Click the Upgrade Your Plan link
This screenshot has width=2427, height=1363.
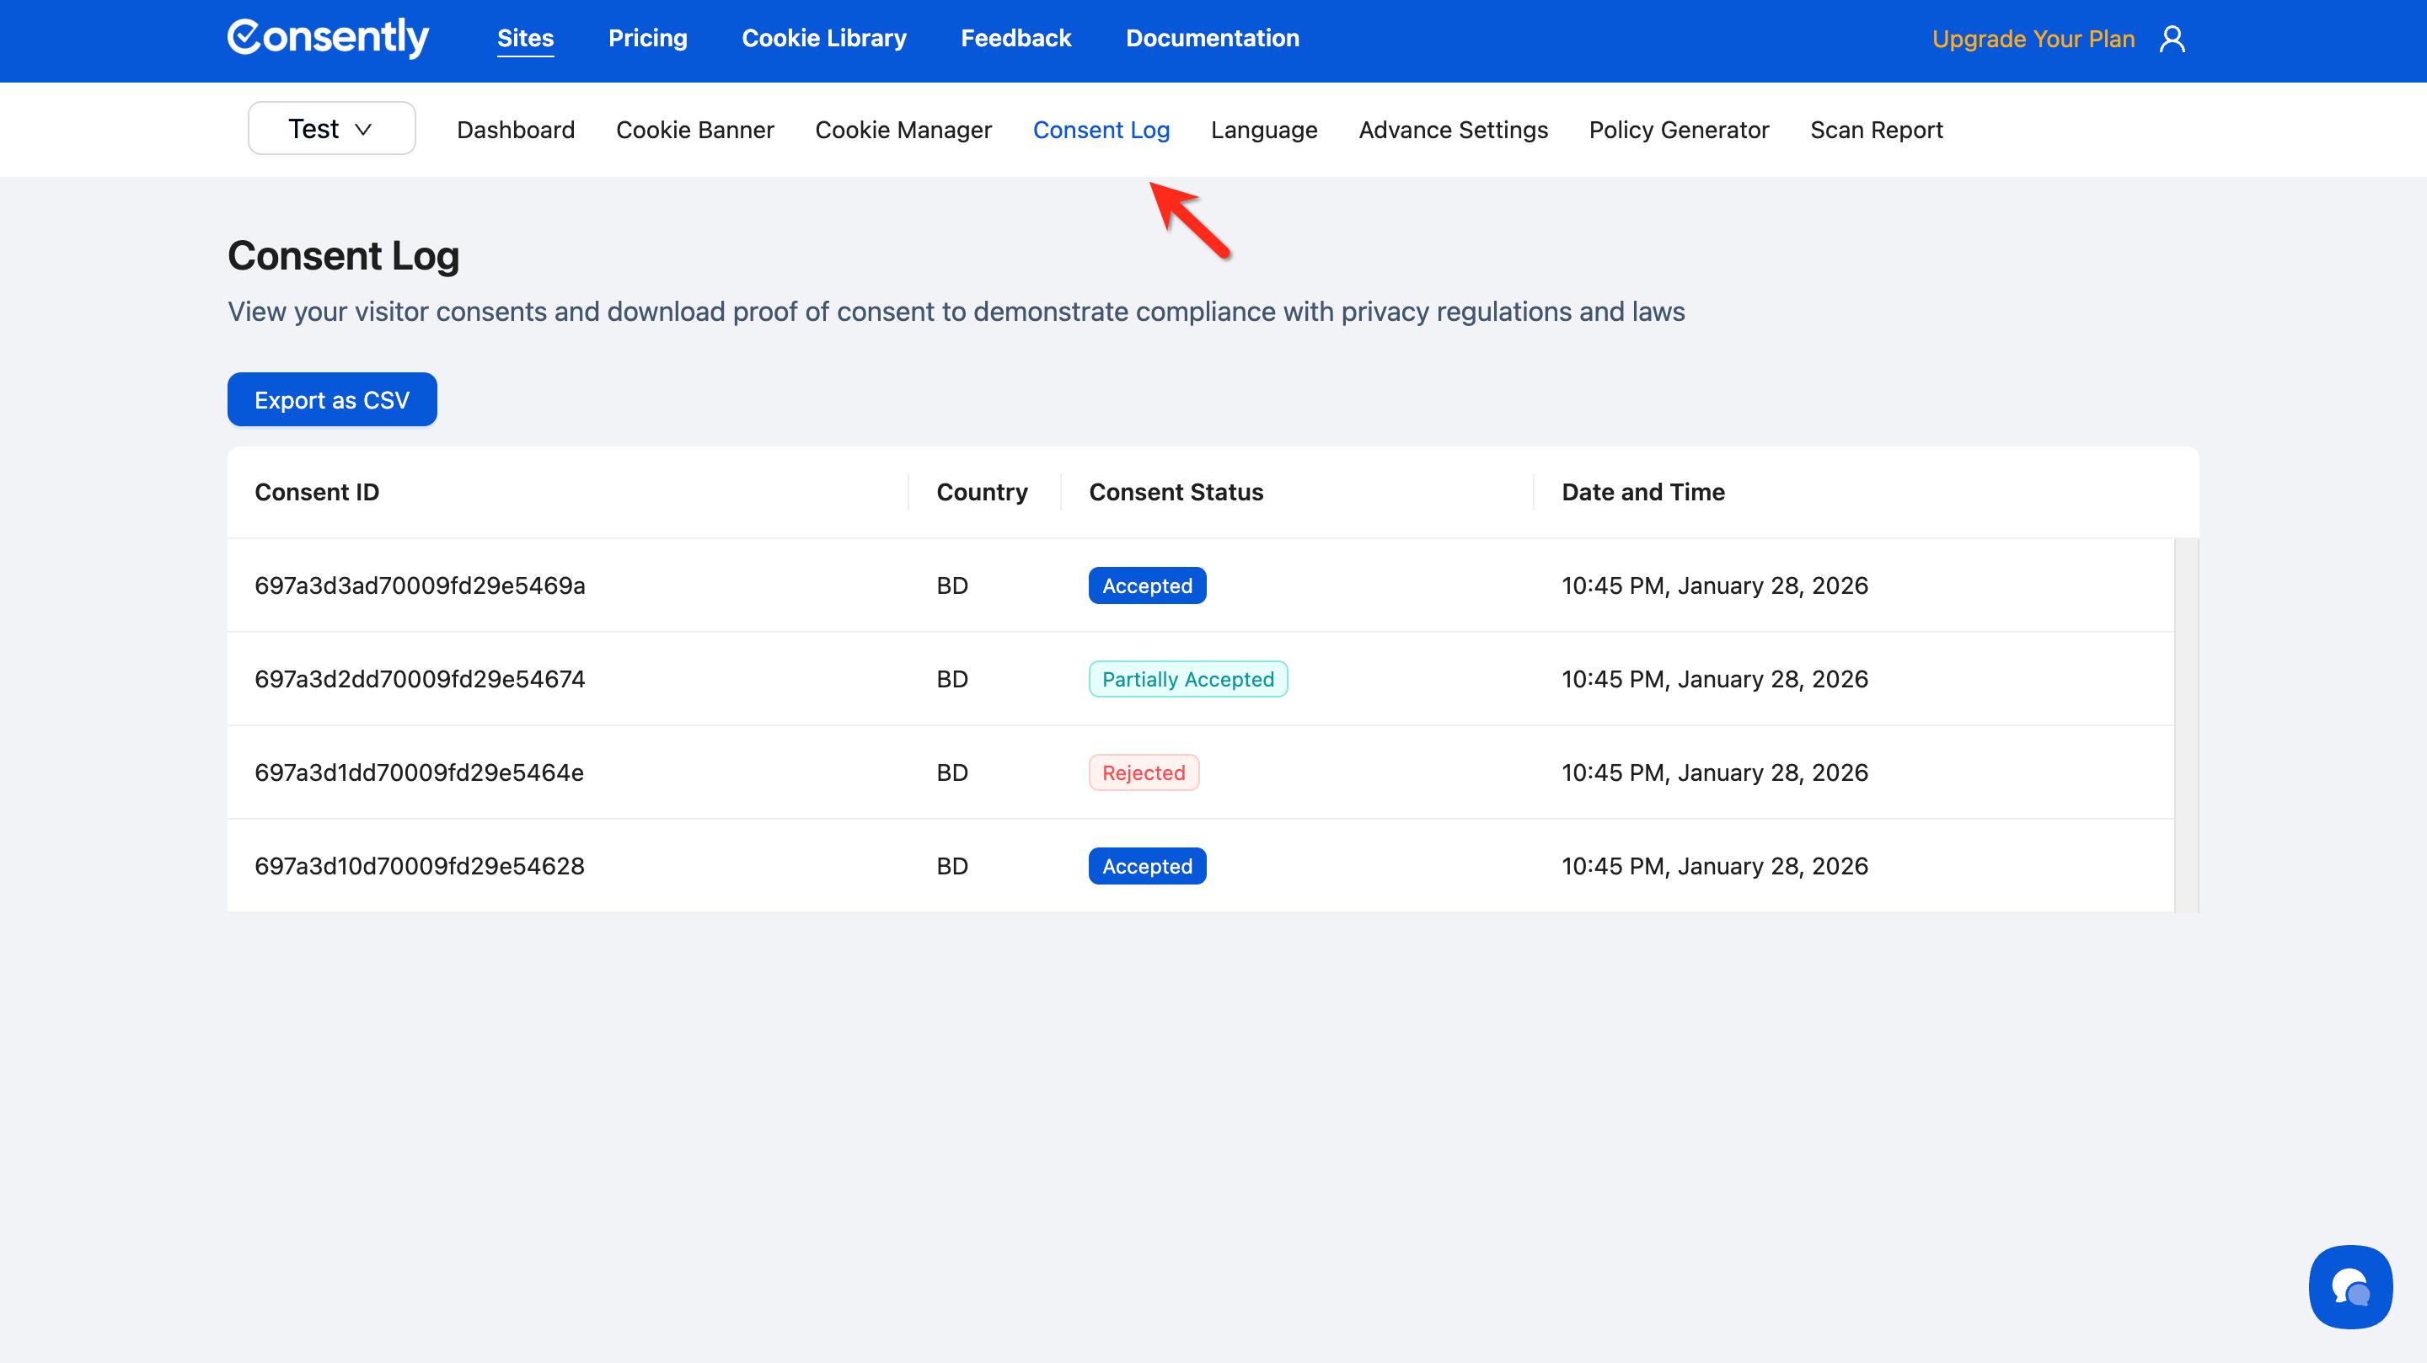(2033, 39)
